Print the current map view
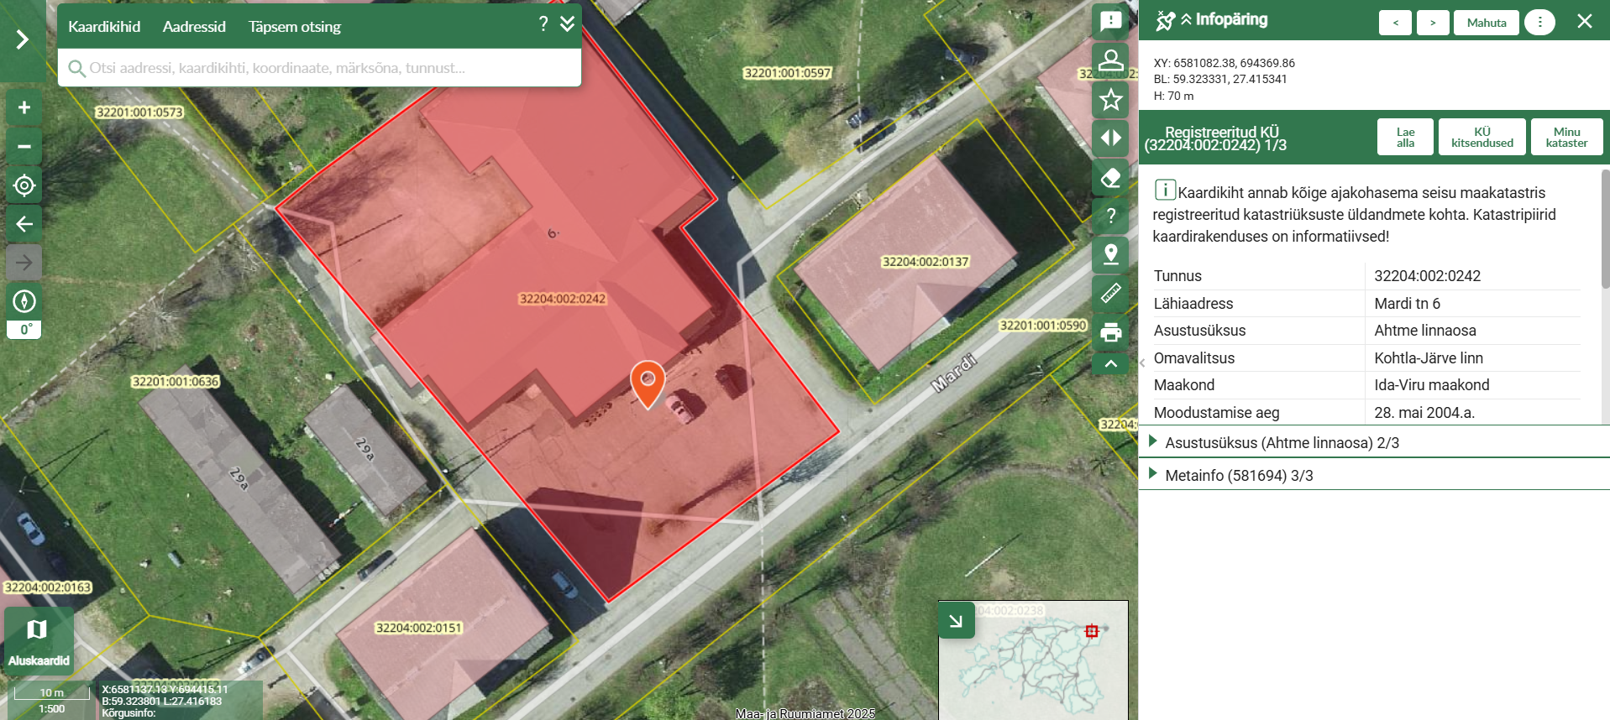Screen dimensions: 1610x720 [1110, 332]
